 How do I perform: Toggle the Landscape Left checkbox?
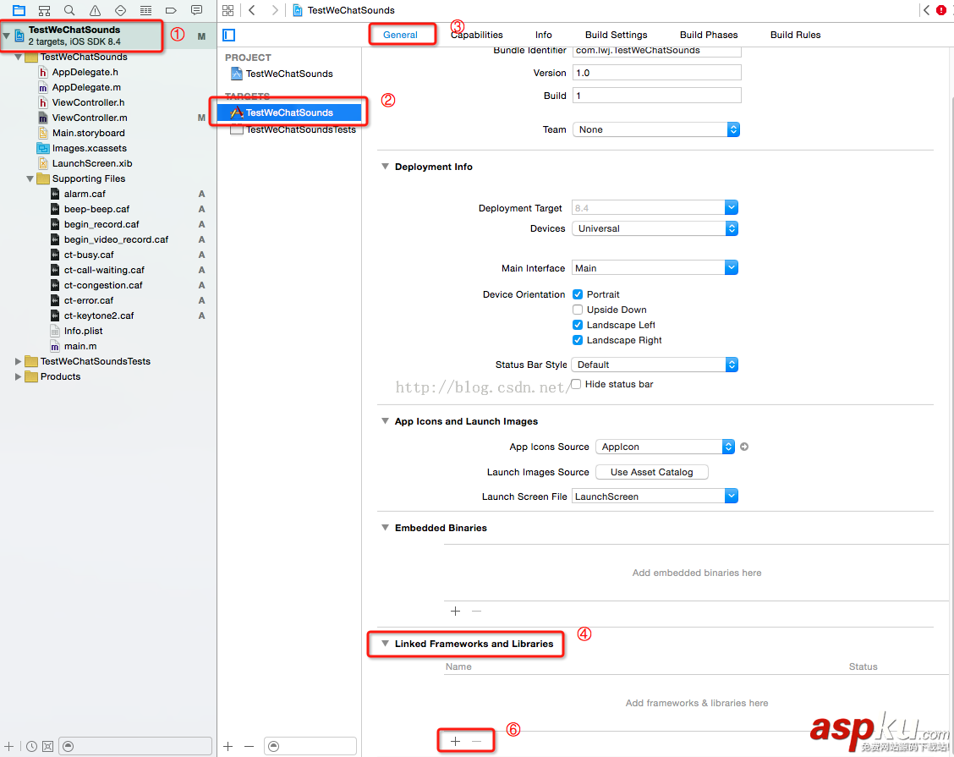click(x=578, y=325)
